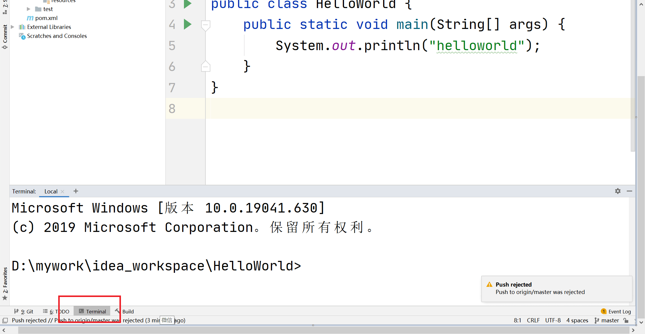
Task: Open the TODO tool window
Action: coord(56,311)
